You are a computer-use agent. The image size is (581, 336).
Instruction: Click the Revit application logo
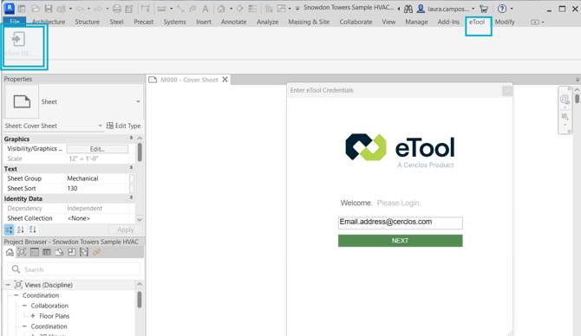click(10, 8)
